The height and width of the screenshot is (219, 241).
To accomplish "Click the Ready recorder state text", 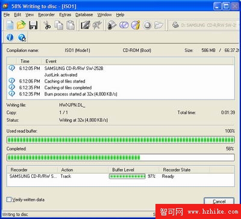I will pyautogui.click(x=168, y=176).
